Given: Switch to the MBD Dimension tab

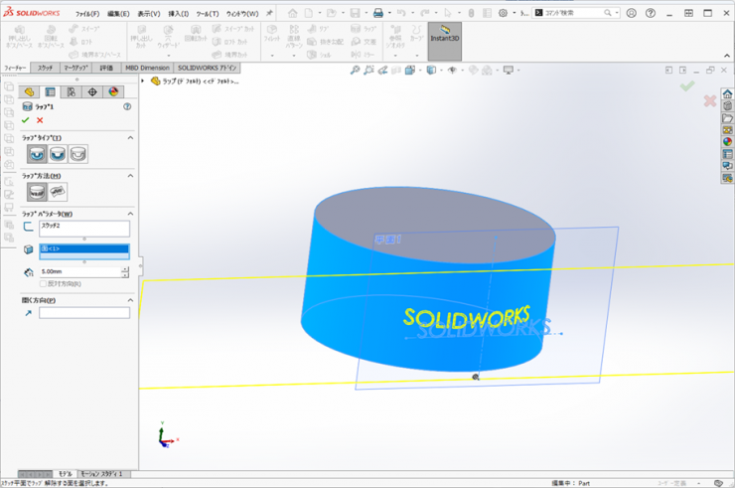Looking at the screenshot, I should (146, 68).
